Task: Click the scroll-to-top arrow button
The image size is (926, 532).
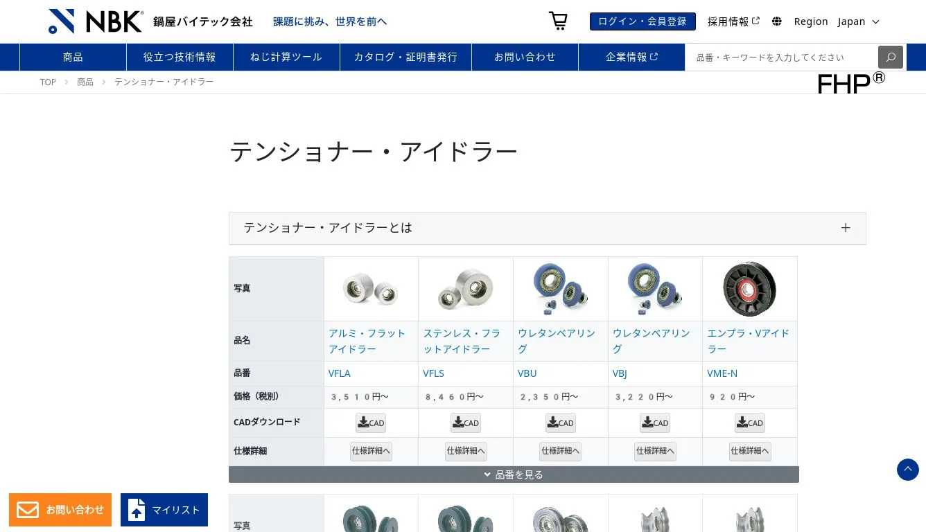Action: pos(908,470)
